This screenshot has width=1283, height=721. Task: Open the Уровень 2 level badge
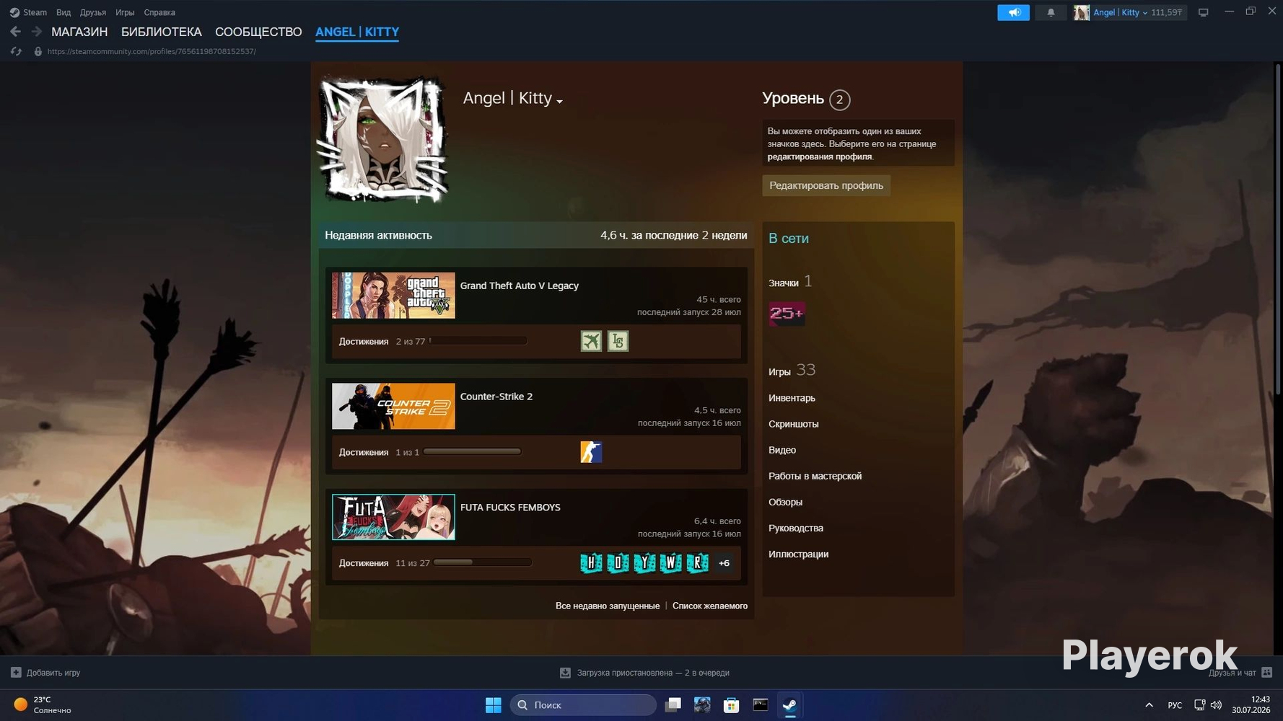click(x=839, y=99)
